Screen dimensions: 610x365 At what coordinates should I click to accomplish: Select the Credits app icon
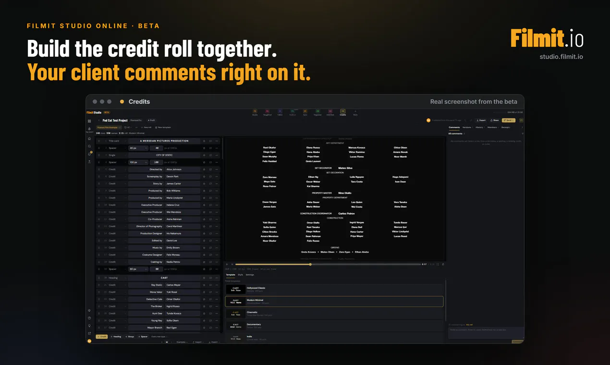pos(343,112)
